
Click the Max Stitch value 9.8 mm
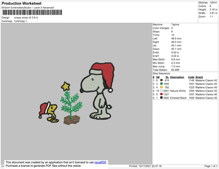pyautogui.click(x=176, y=59)
